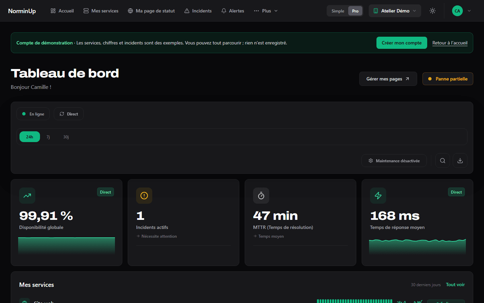This screenshot has height=303, width=484.
Task: Click Gérer mes pages button
Action: [388, 79]
